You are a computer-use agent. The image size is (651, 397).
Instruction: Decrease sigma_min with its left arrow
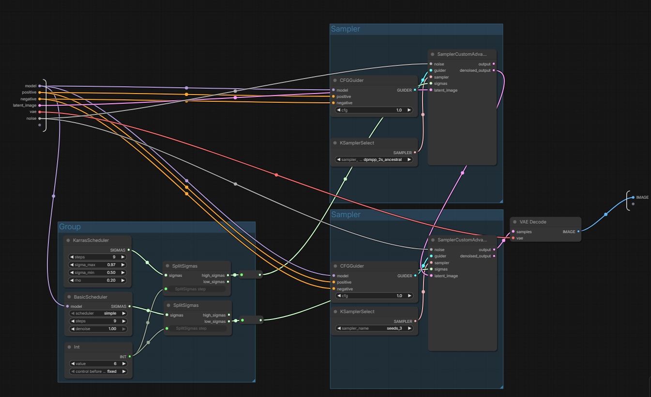72,272
